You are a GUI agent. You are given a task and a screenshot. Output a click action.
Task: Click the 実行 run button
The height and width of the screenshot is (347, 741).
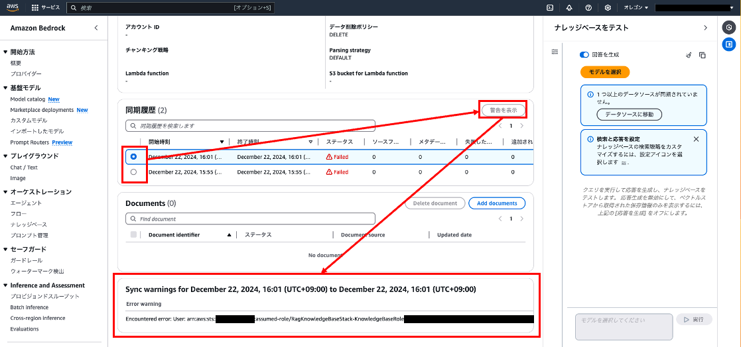[x=694, y=320]
